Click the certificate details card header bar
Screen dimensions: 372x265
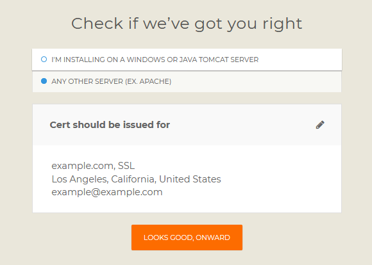pyautogui.click(x=187, y=125)
